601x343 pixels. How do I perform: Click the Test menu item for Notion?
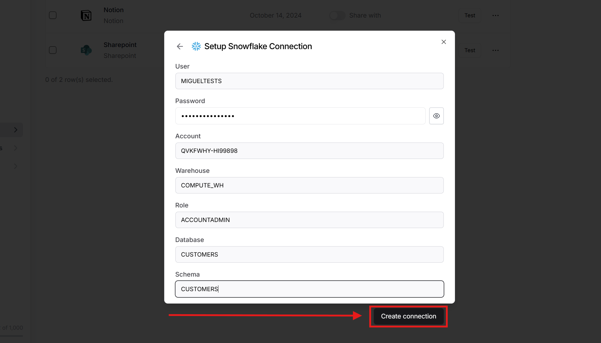click(x=470, y=15)
